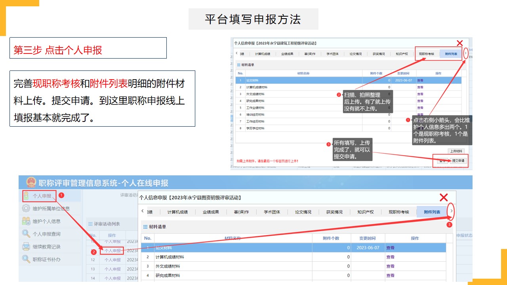Screen dimensions: 507x285
Task: Close the 图资初级评审 dialog with red X
Action: pyautogui.click(x=444, y=198)
